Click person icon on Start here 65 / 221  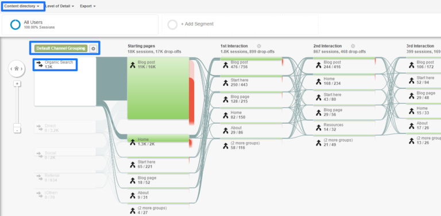[x=133, y=164]
